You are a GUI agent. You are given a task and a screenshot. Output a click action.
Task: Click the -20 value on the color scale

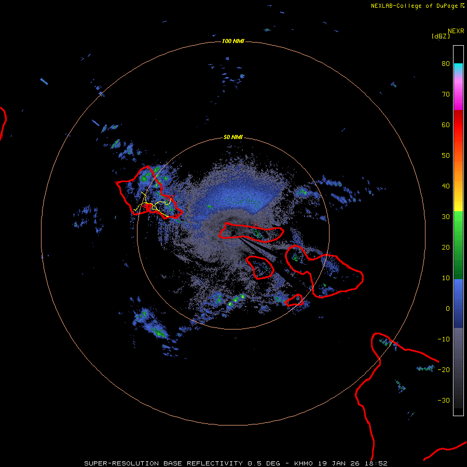click(444, 370)
